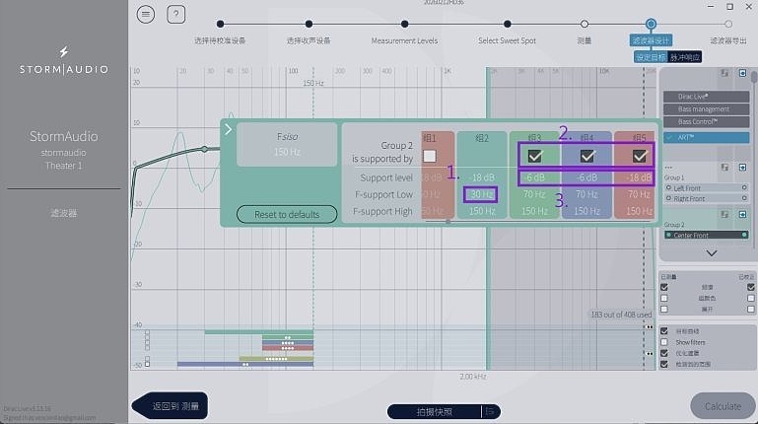
Task: Enable the 组1 support checkbox
Action: [x=430, y=156]
